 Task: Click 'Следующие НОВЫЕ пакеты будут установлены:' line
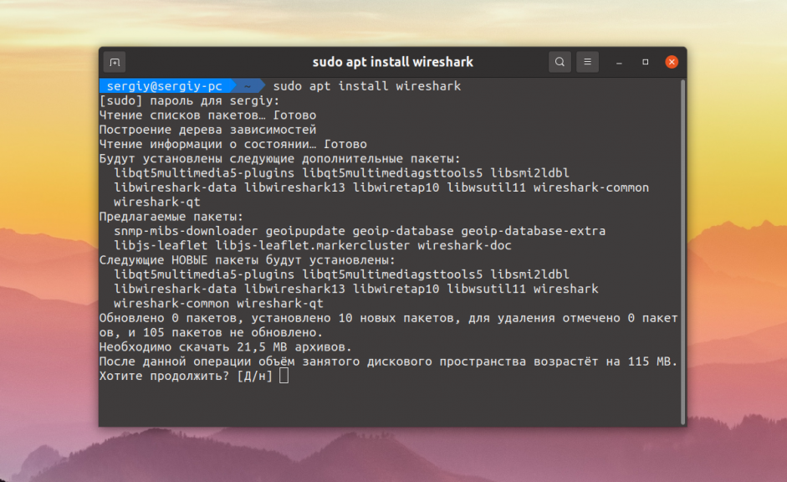click(x=248, y=260)
